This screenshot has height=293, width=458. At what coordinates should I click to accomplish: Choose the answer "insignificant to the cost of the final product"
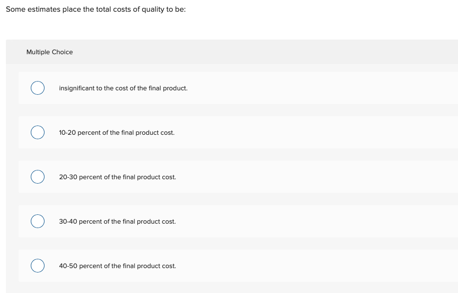click(x=123, y=88)
